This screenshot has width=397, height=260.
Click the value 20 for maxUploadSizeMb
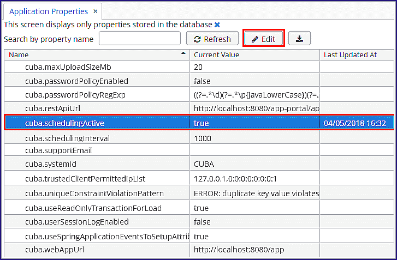(198, 67)
